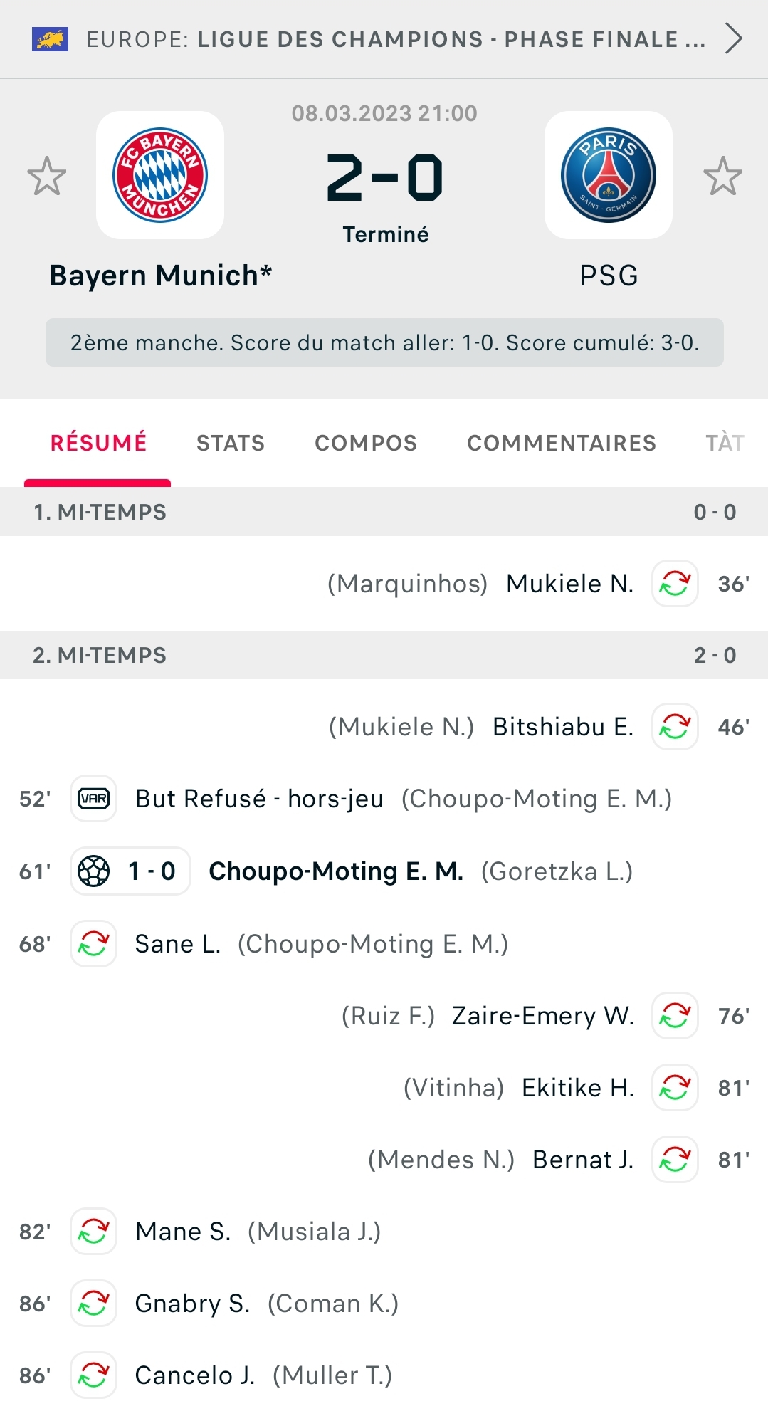The image size is (768, 1416).
Task: Tap the substitution icon next to Mane S.
Action: tap(94, 1231)
